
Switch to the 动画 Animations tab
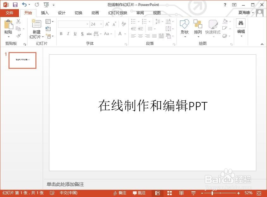click(x=95, y=13)
